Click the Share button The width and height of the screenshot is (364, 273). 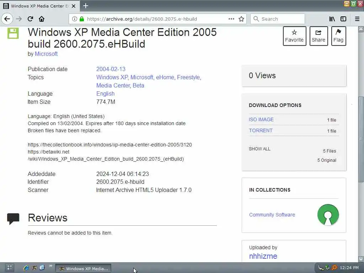[x=318, y=36]
